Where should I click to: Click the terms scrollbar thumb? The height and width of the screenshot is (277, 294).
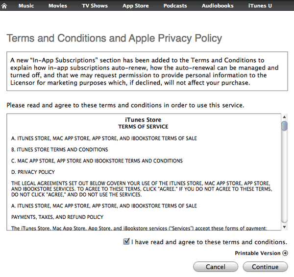[x=284, y=126]
